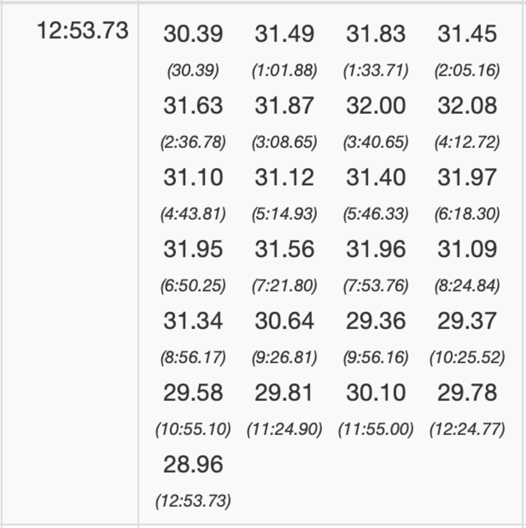Click final cumulative time (12:53.73)
Viewport: 526px width, 528px height.
(x=193, y=501)
